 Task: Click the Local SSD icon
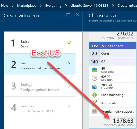click(x=94, y=87)
